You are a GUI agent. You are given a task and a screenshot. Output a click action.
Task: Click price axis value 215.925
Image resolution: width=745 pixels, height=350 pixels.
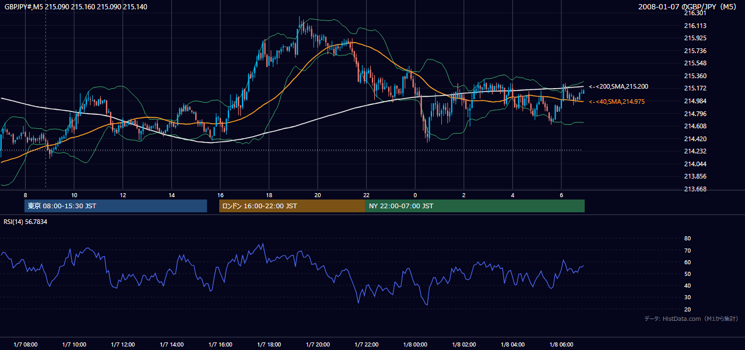pos(695,38)
